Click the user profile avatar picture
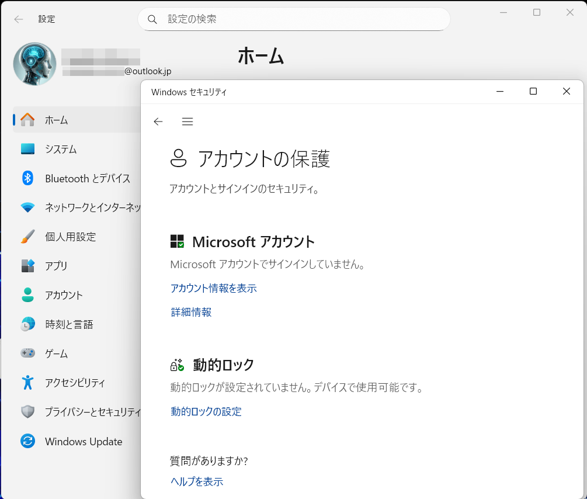 35,64
